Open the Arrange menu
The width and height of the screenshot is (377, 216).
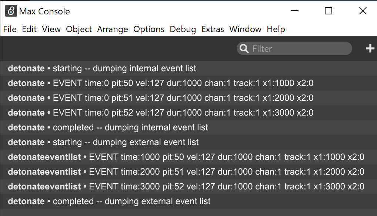point(113,29)
